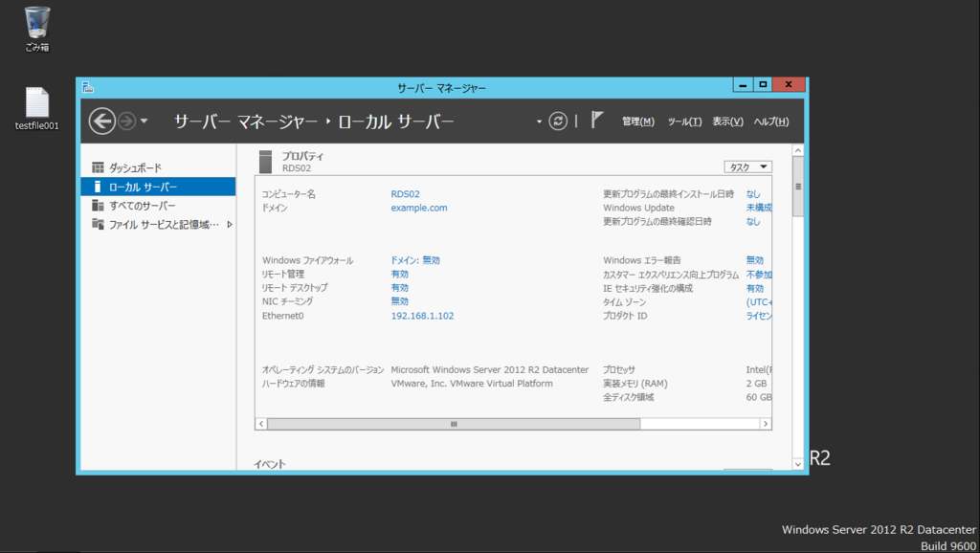
Task: Click the RDS02 computer name link
Action: [x=405, y=193]
